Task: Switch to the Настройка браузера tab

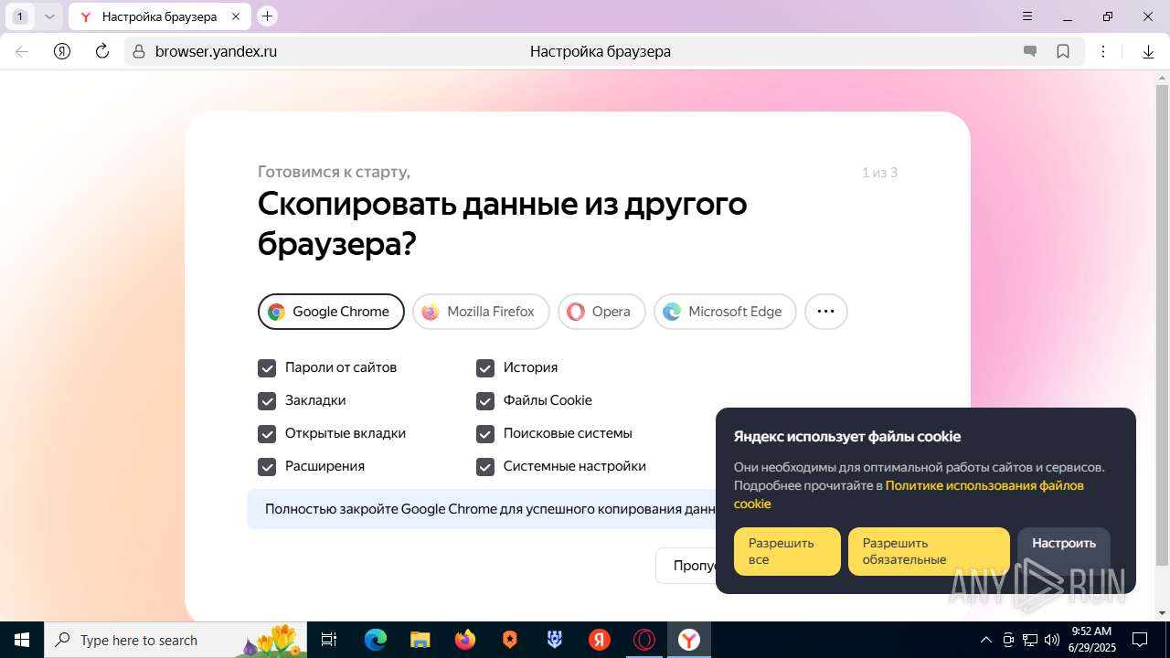Action: click(x=159, y=16)
